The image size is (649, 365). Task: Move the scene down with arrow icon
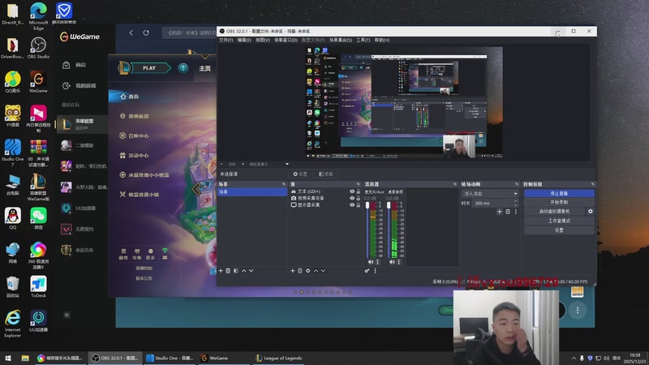pos(251,271)
